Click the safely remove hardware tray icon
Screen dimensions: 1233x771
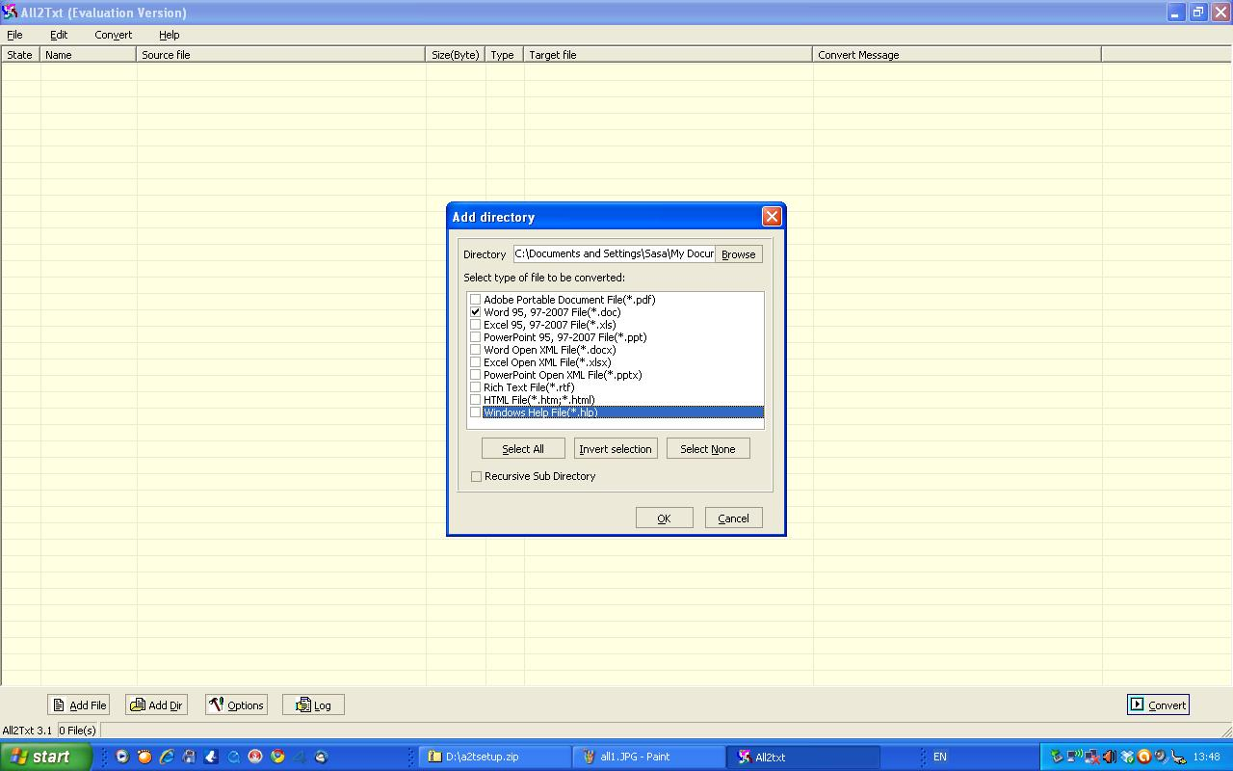[x=1057, y=757]
